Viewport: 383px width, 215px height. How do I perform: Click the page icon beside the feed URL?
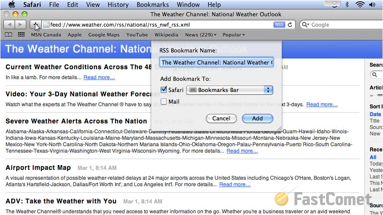pyautogui.click(x=46, y=25)
